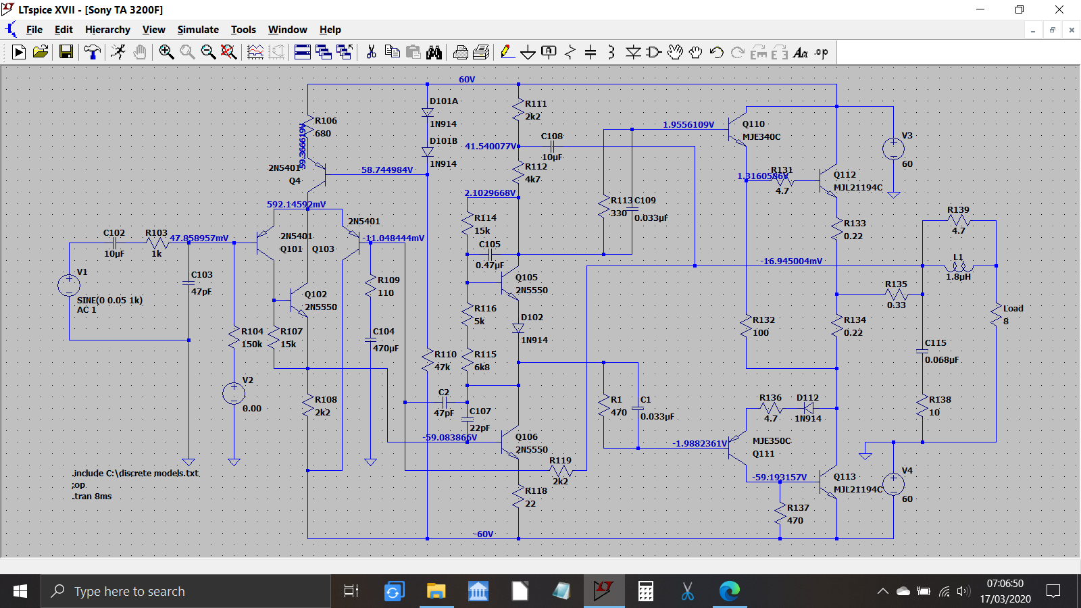Open the Simulate menu
The width and height of the screenshot is (1081, 608).
click(x=198, y=30)
